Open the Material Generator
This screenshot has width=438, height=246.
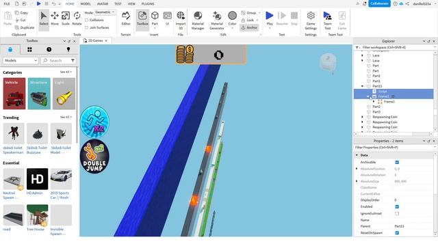(x=217, y=20)
